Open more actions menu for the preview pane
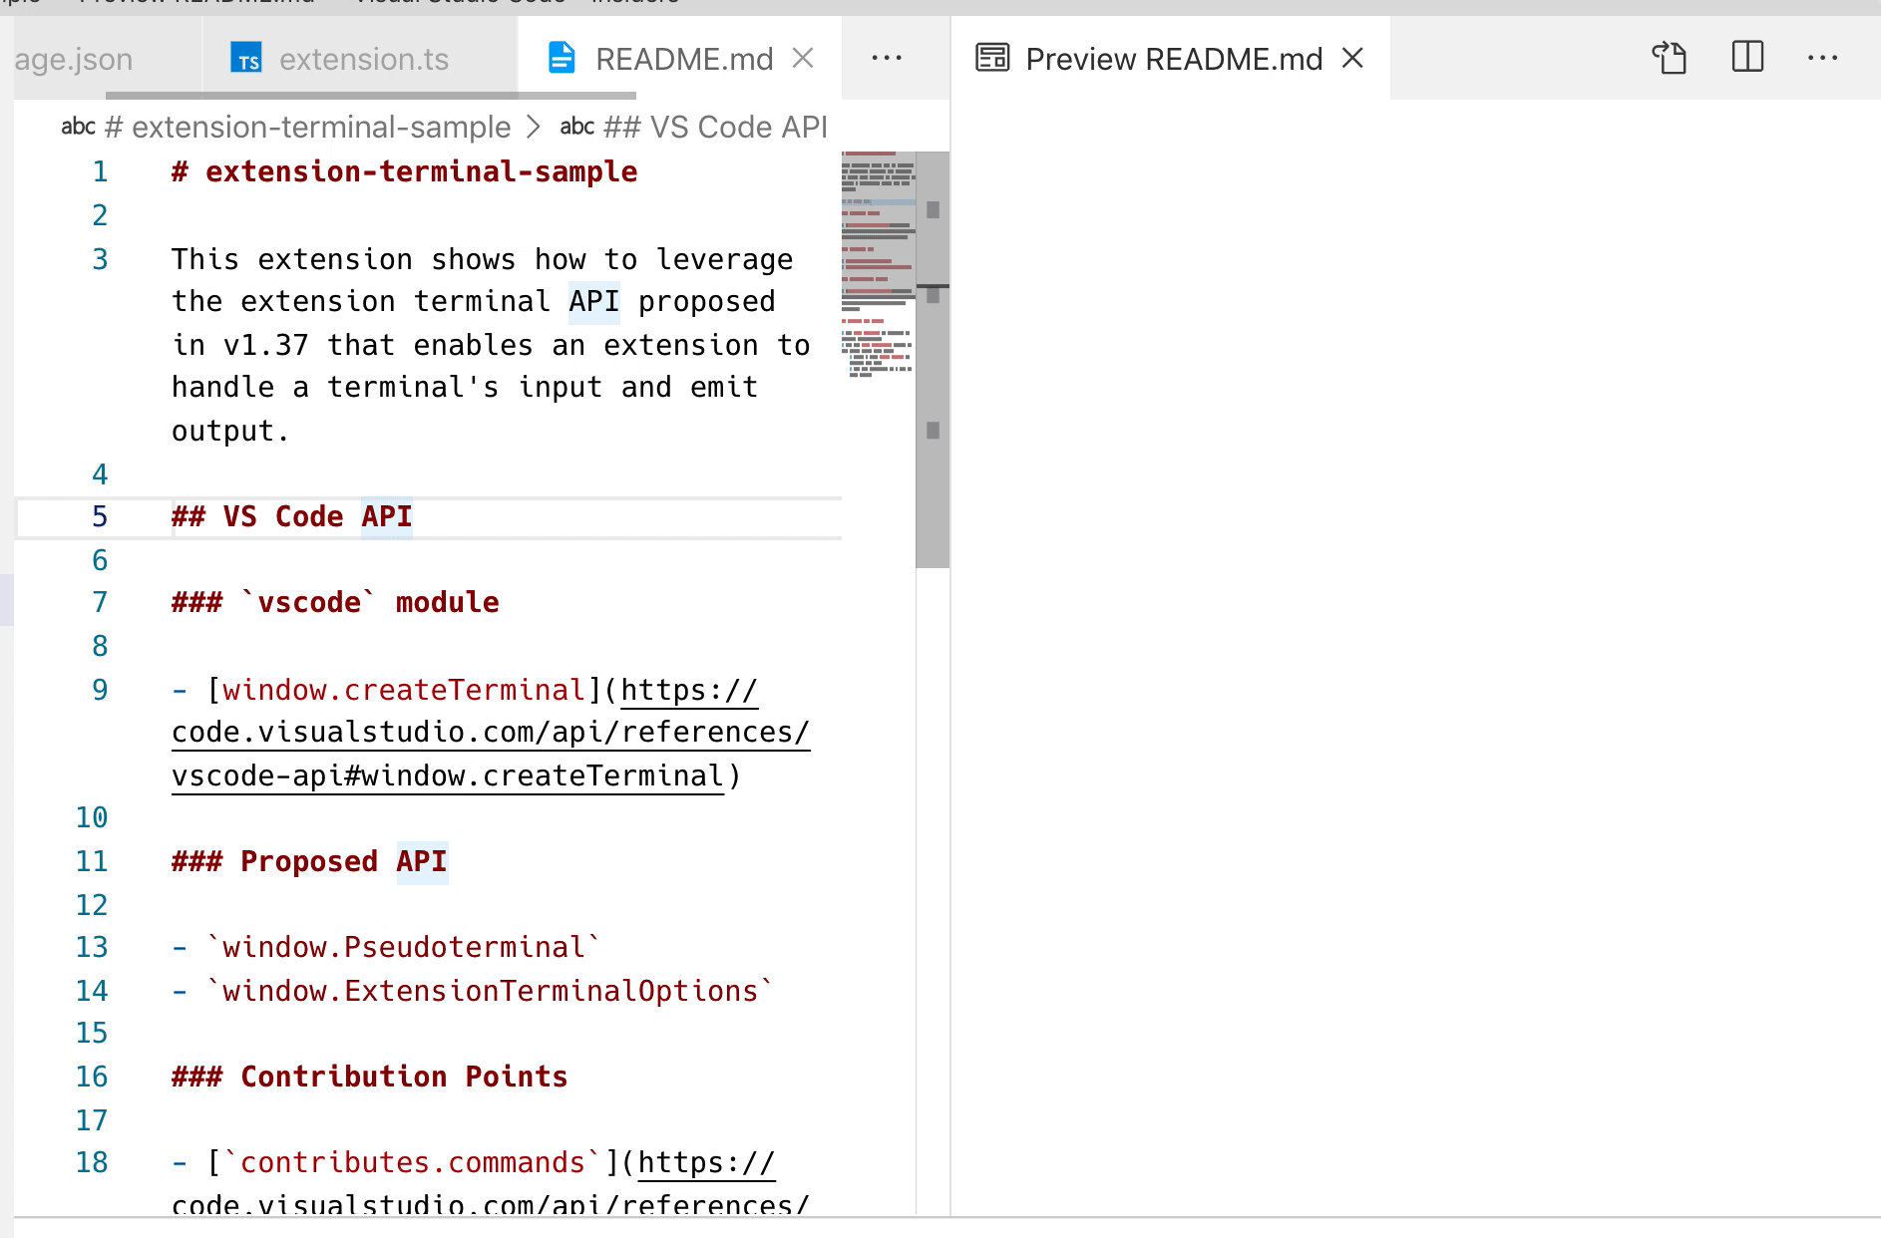 (x=1823, y=59)
